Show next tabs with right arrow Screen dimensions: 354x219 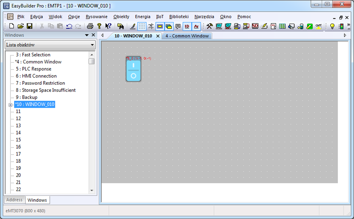pos(345,35)
